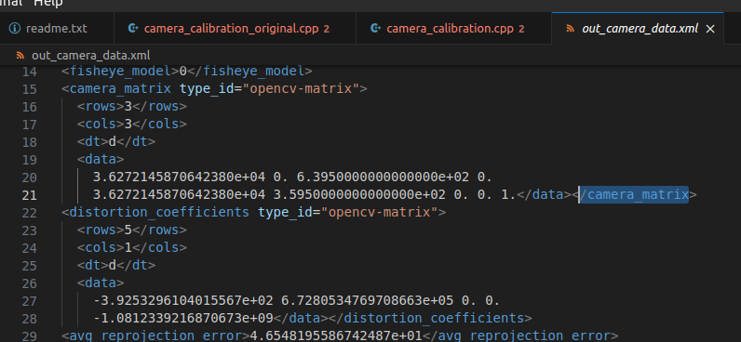Close the out_camera_data.xml tab
This screenshot has width=741, height=342.
click(x=709, y=29)
